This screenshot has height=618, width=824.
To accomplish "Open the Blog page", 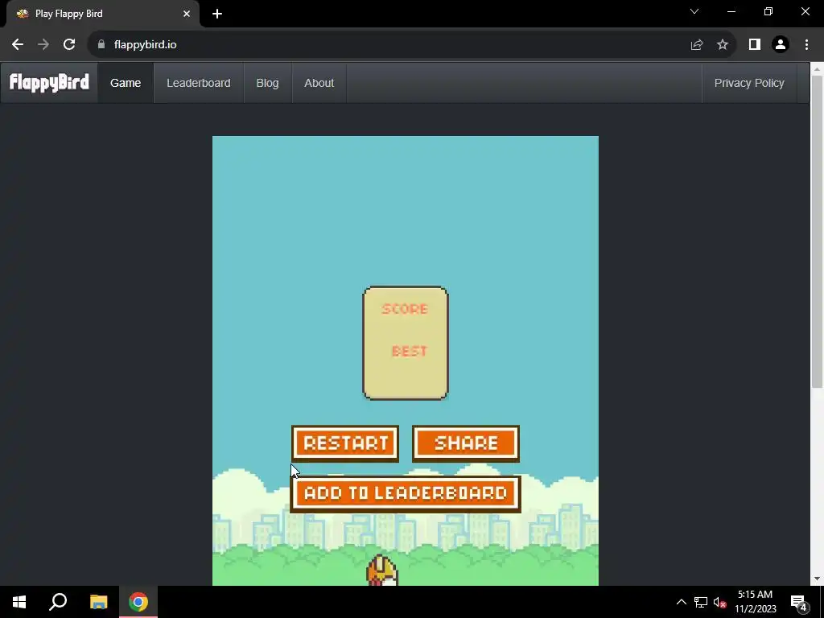I will [x=267, y=83].
